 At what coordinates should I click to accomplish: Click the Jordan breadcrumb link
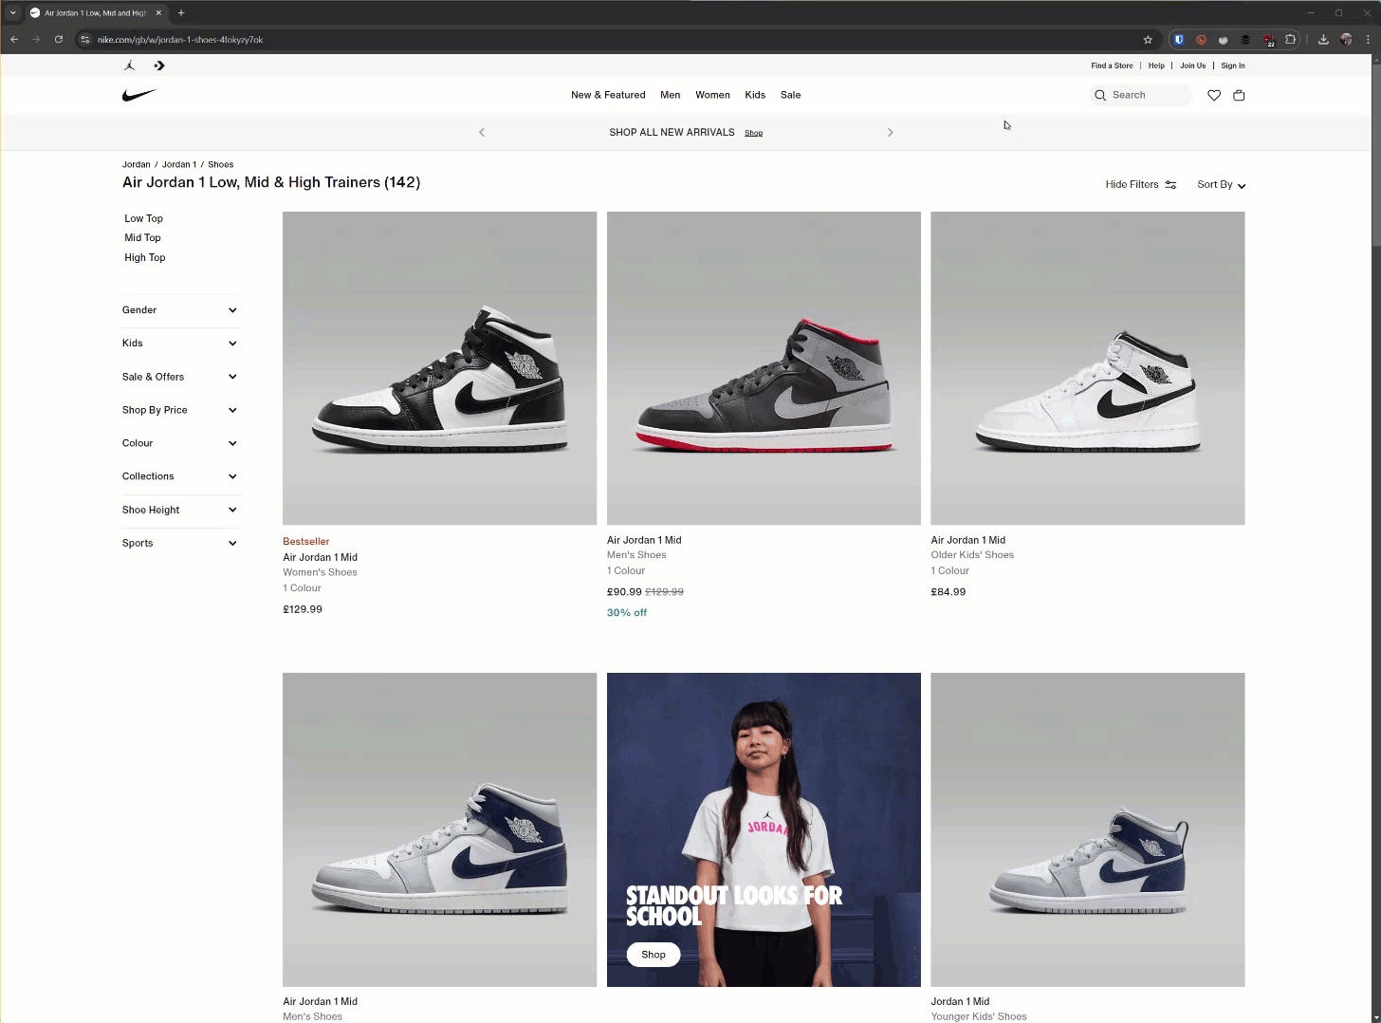point(136,164)
